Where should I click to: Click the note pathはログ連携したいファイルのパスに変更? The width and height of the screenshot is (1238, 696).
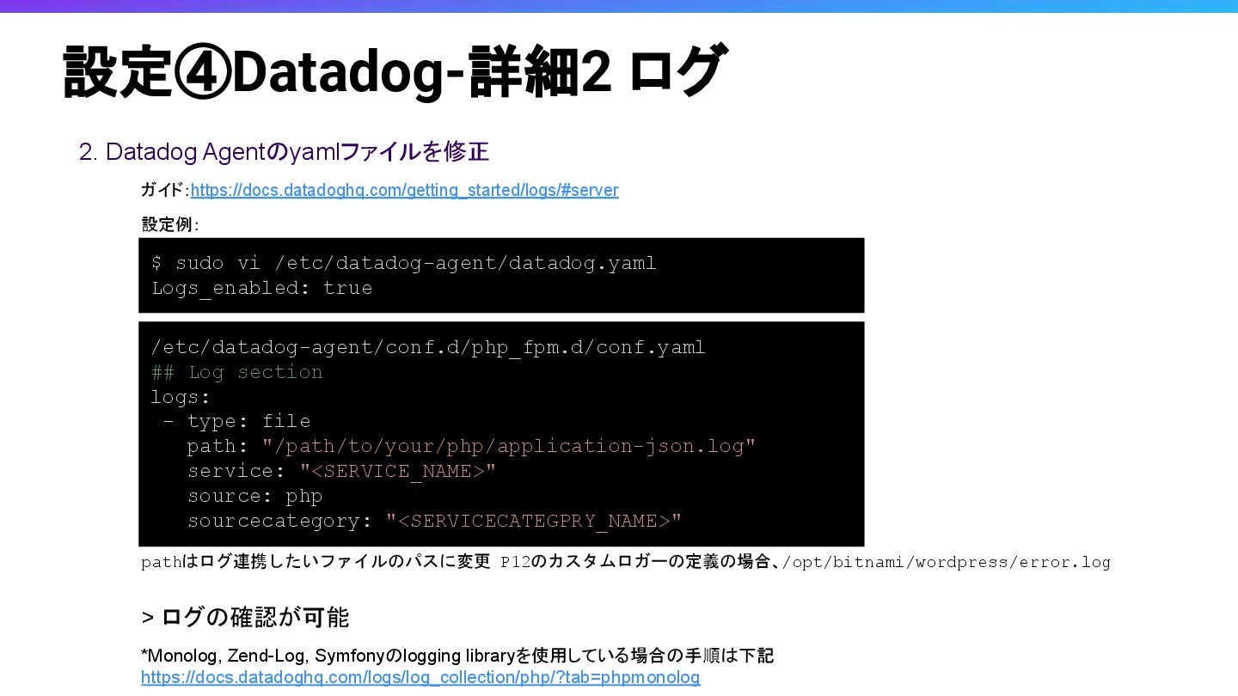316,562
